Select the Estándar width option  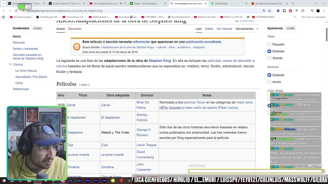point(269,75)
